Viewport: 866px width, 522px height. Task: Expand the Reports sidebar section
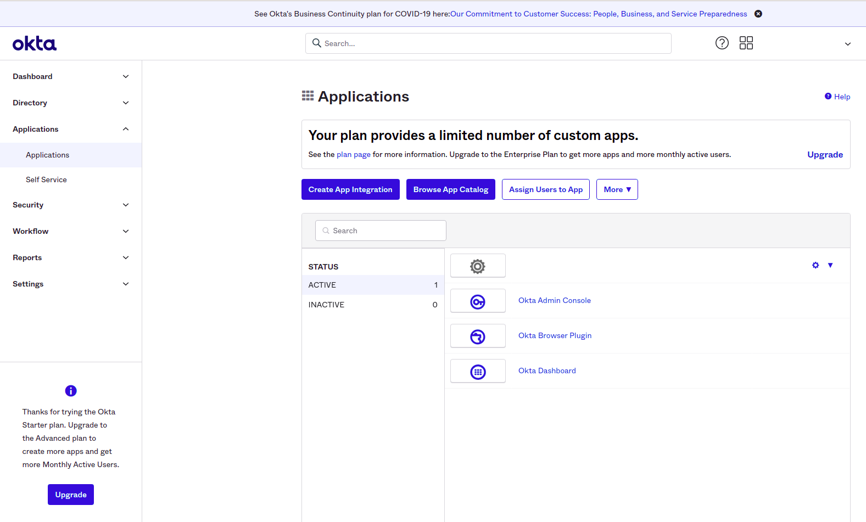(71, 257)
